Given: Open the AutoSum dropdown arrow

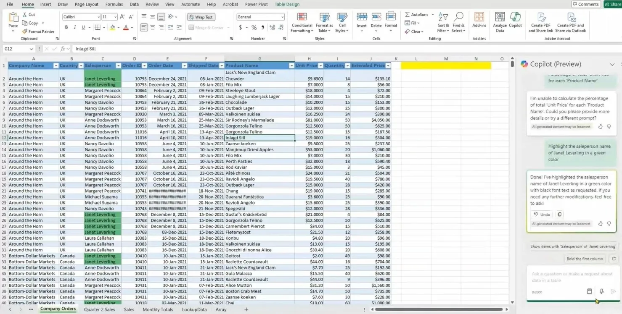Looking at the screenshot, I should click(432, 15).
